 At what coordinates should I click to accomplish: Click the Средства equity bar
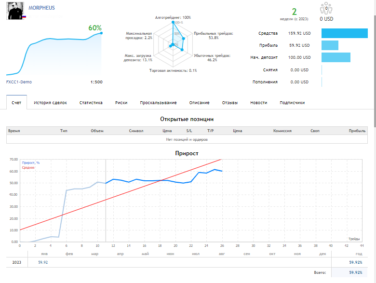(x=345, y=33)
